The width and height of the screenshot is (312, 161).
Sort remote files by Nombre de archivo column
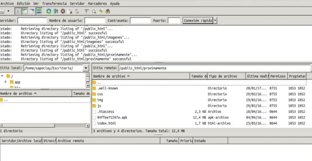coord(141,76)
